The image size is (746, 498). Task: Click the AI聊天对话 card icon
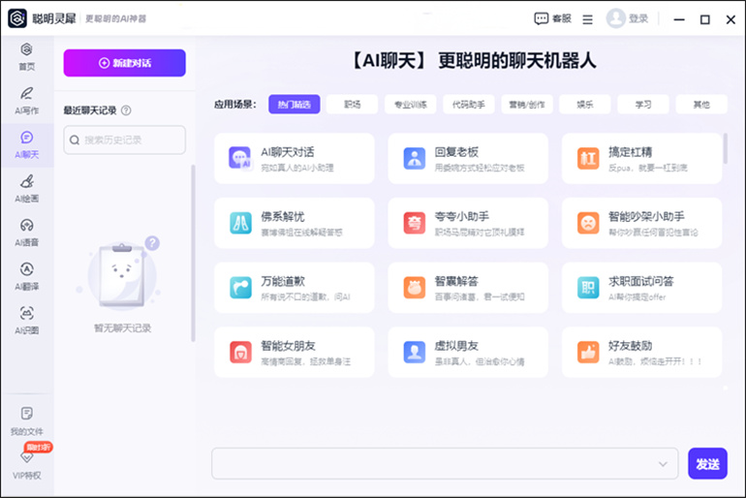click(240, 158)
